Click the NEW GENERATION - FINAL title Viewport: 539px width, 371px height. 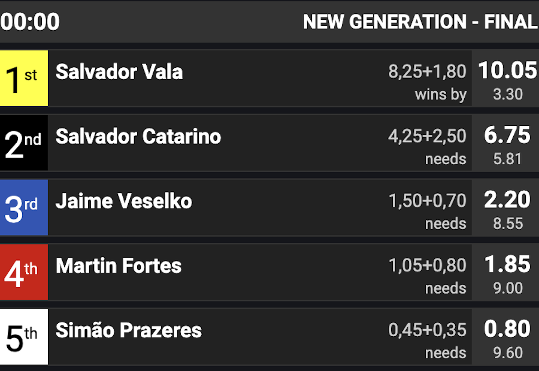coord(420,22)
